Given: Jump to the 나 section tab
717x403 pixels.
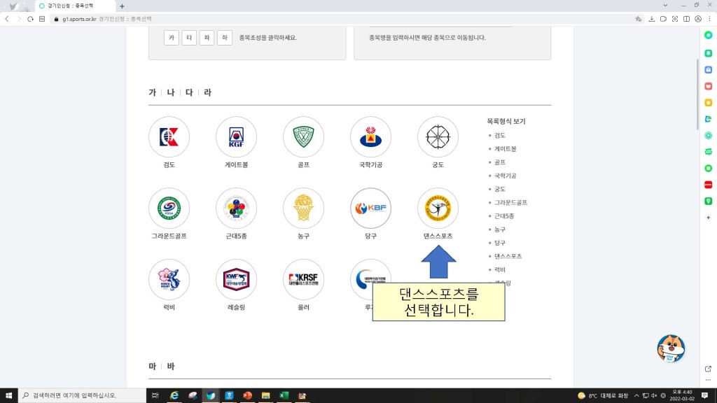Looking at the screenshot, I should pyautogui.click(x=171, y=92).
